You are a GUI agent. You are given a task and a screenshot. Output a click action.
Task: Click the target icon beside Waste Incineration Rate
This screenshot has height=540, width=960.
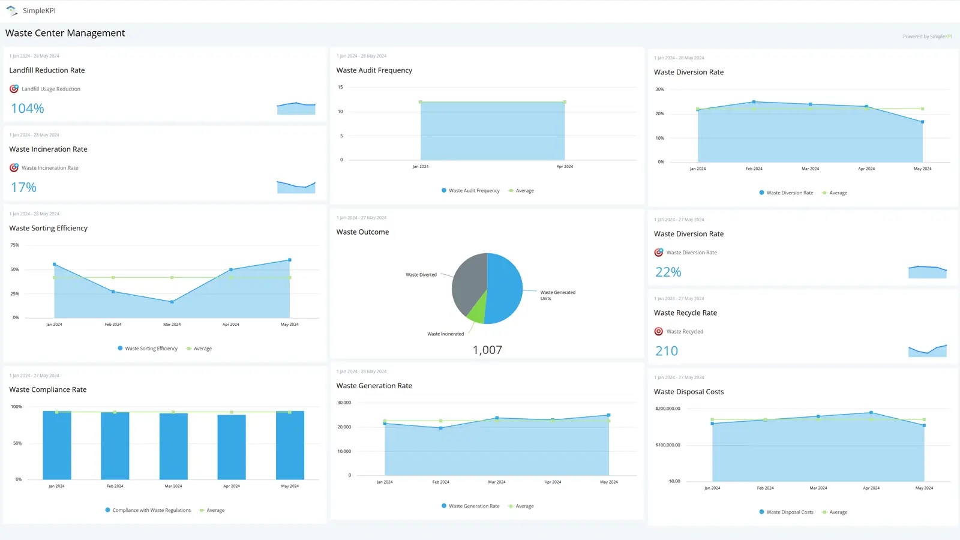pos(14,167)
